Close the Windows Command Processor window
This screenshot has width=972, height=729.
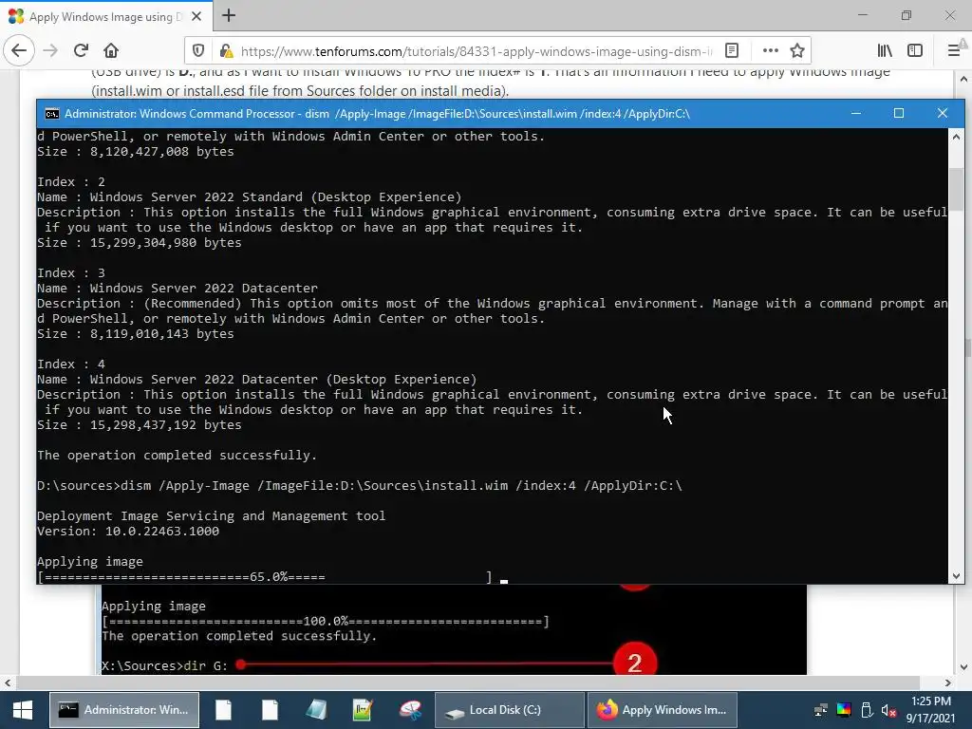click(x=943, y=114)
